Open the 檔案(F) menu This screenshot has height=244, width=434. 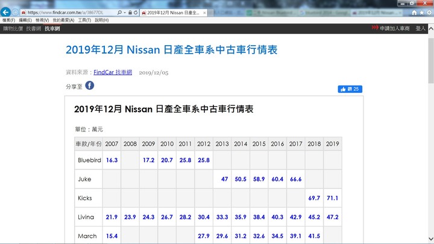point(8,20)
